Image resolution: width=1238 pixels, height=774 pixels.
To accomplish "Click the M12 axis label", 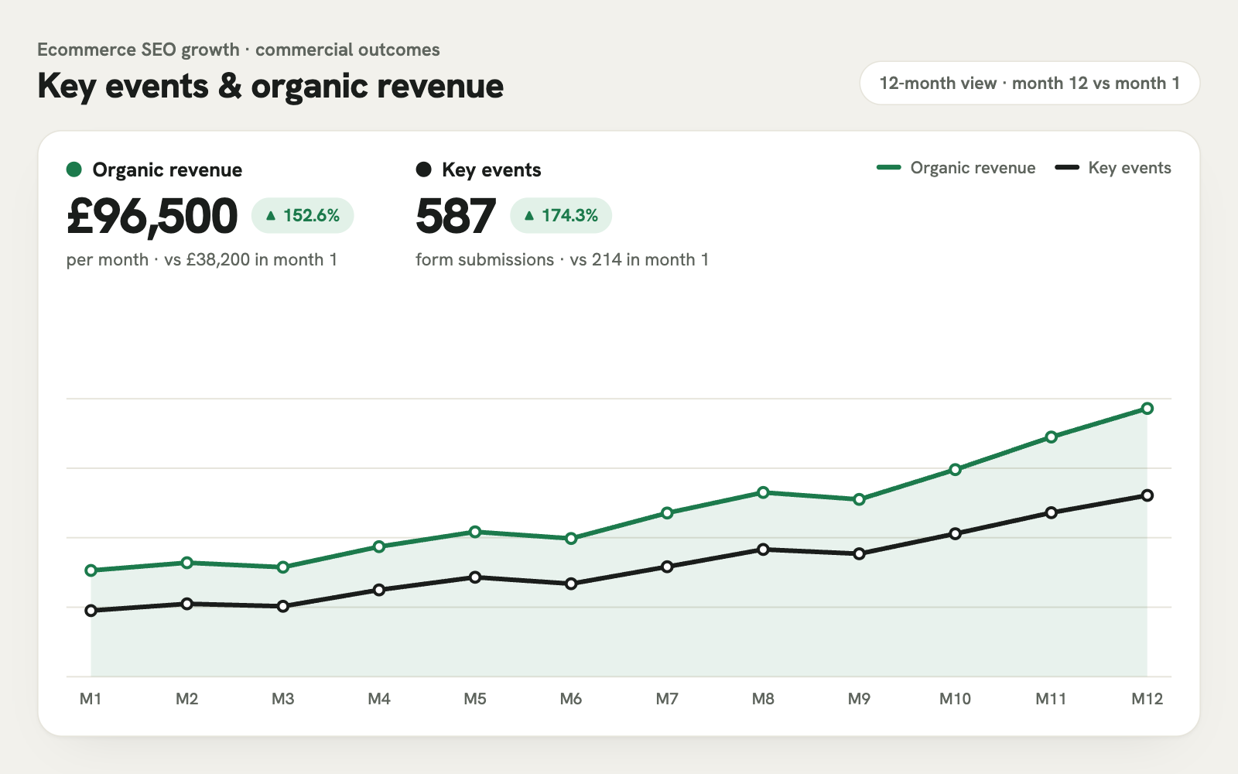I will (1147, 699).
